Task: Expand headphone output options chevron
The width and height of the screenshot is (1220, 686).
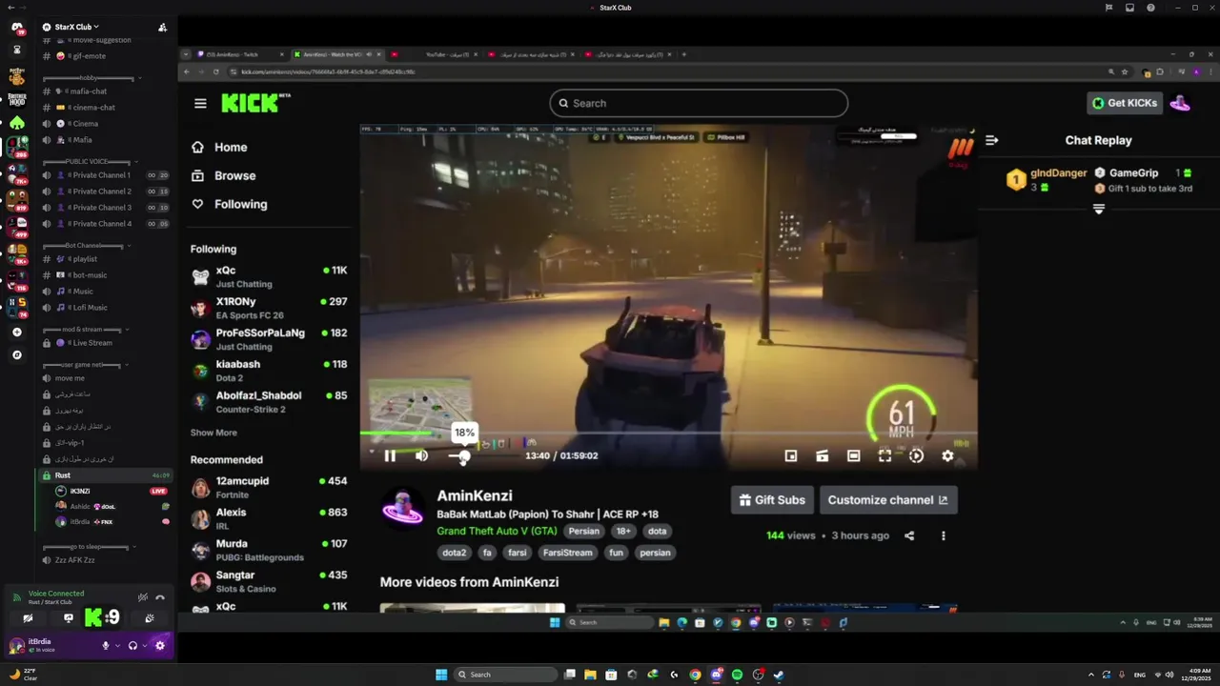Action: click(x=144, y=645)
